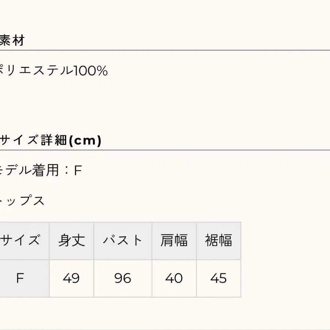Screen dimensions: 330x330
Task: Click the divider line below サイズ詳細 heading
Action: coord(165,150)
